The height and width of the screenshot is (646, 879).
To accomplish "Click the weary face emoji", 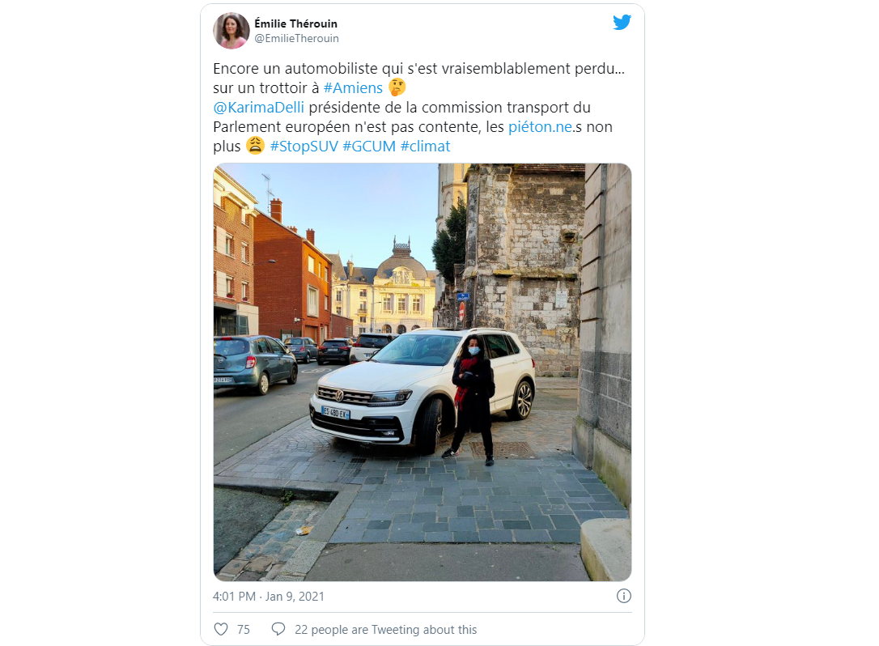I will click(255, 146).
